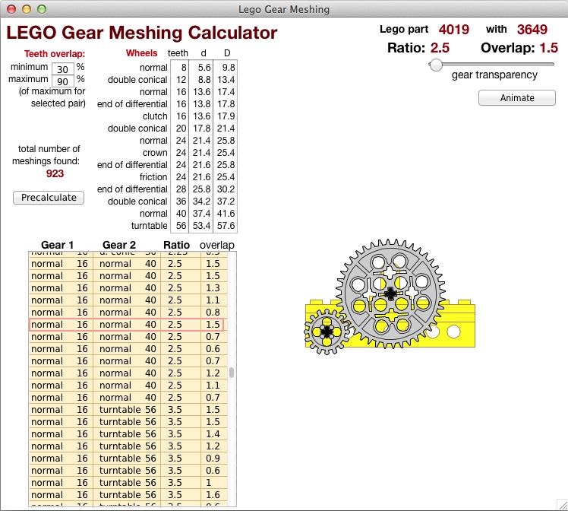Select the row highlighted in red

(x=126, y=325)
